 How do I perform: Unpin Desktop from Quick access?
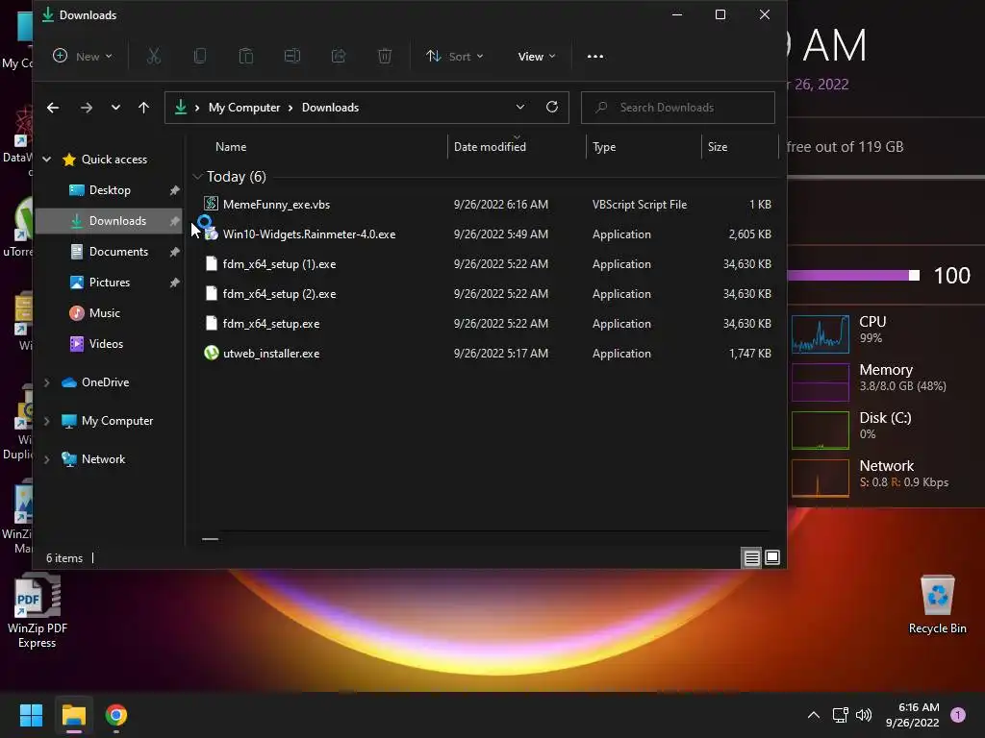coord(175,190)
